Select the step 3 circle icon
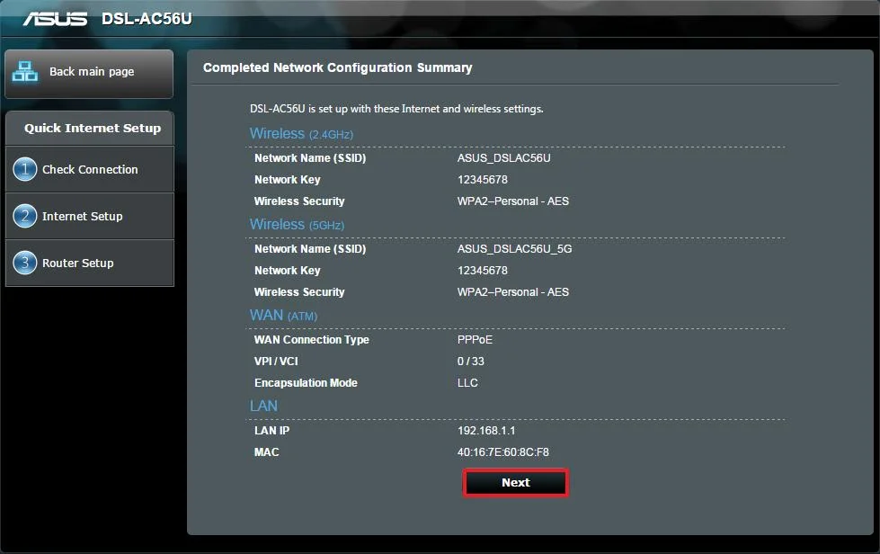 click(x=24, y=263)
